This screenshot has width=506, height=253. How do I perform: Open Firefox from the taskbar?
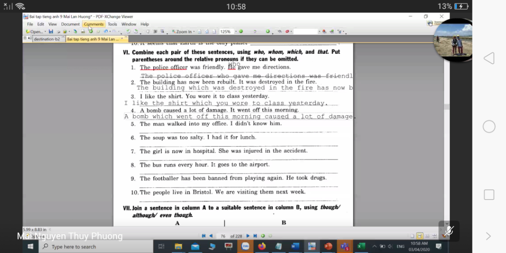point(262,247)
